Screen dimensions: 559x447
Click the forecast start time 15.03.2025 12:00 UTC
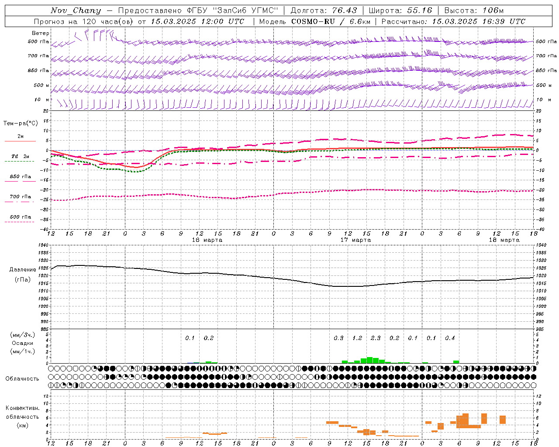pos(197,21)
